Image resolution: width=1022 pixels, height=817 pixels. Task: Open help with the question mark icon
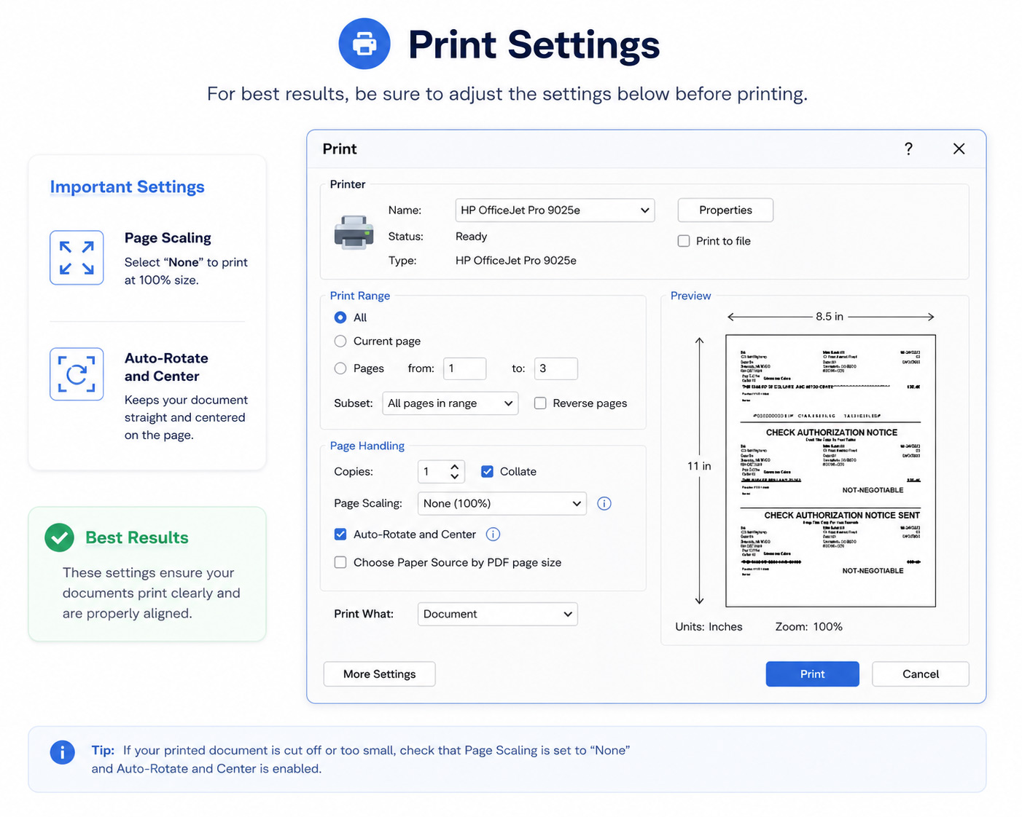pyautogui.click(x=908, y=149)
